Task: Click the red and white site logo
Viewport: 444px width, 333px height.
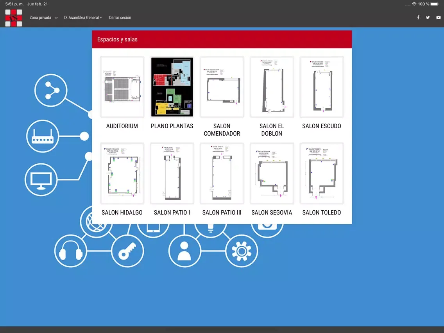Action: 14,18
